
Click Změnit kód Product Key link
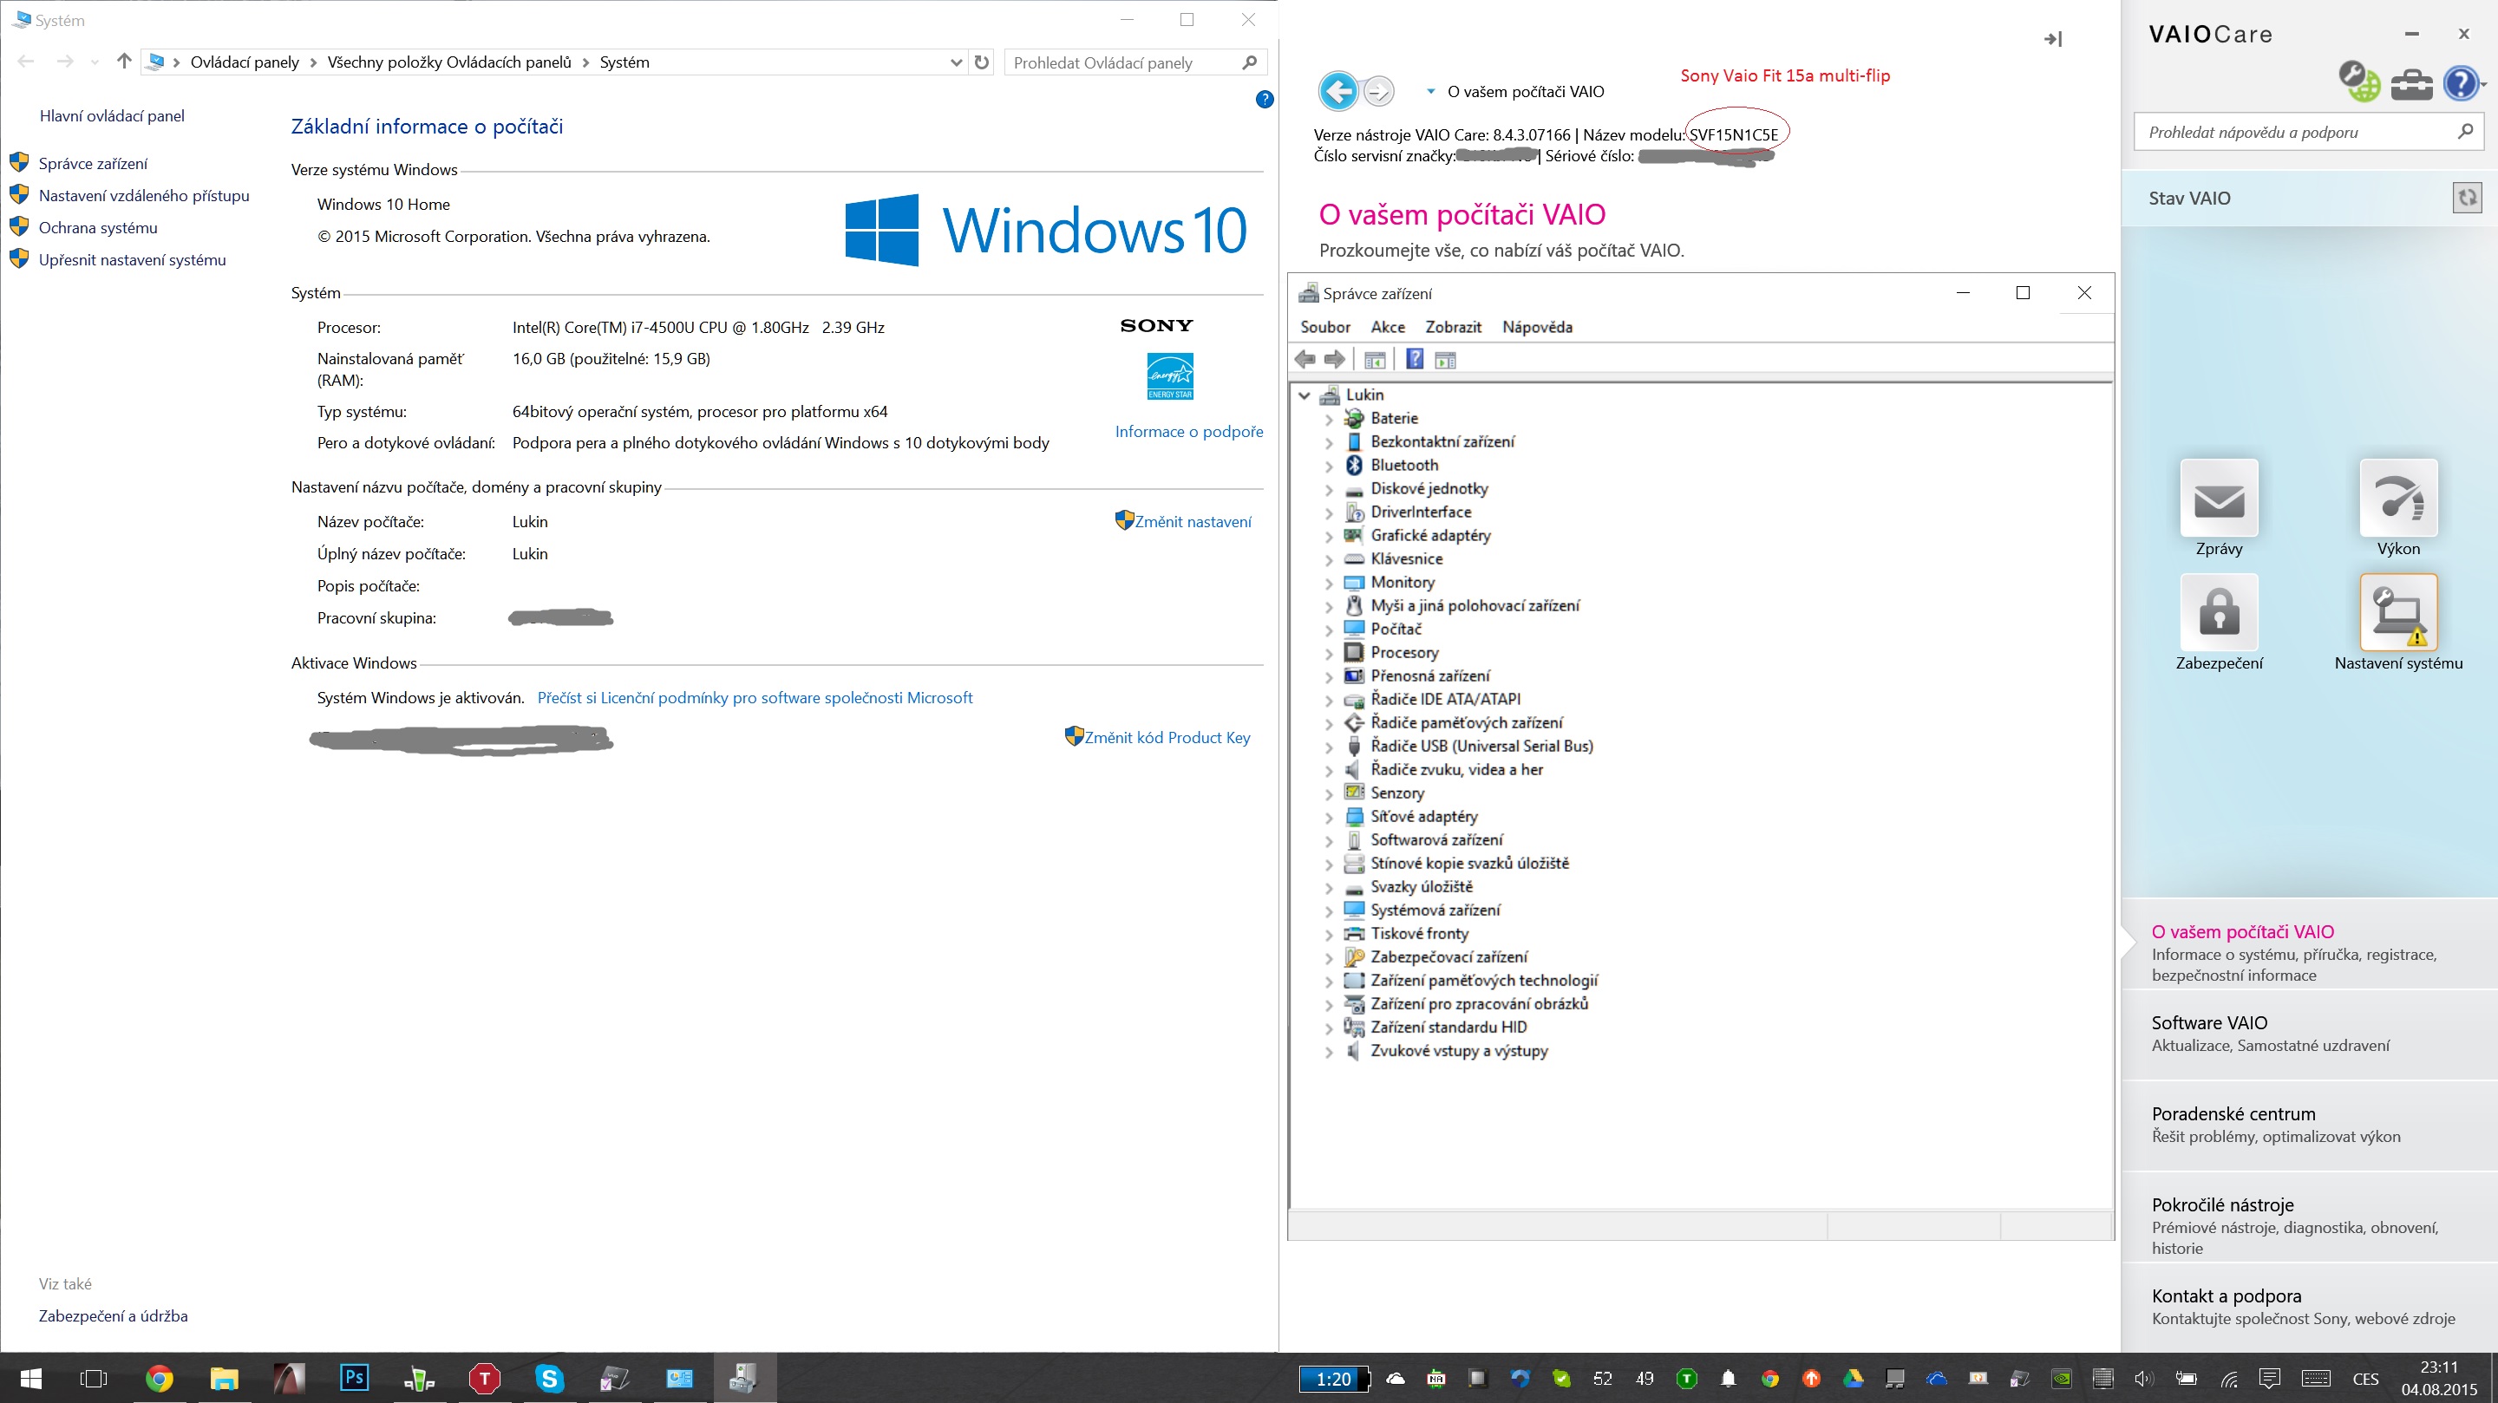1167,737
